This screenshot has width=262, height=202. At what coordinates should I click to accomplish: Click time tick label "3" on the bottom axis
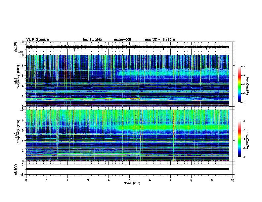88,180
